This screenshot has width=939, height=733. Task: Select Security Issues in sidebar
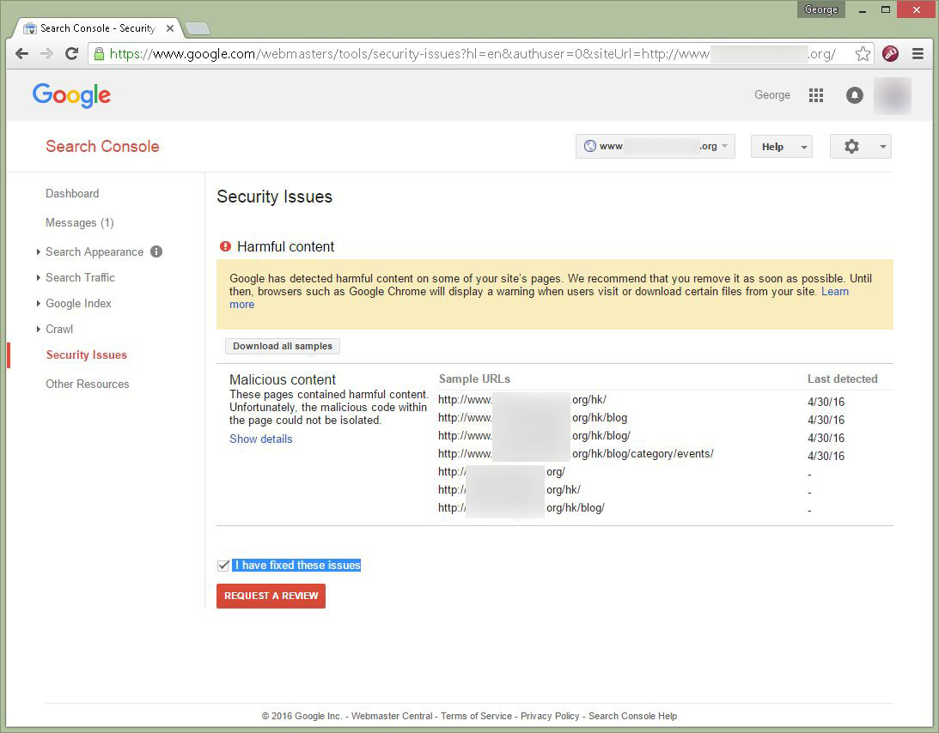[86, 354]
